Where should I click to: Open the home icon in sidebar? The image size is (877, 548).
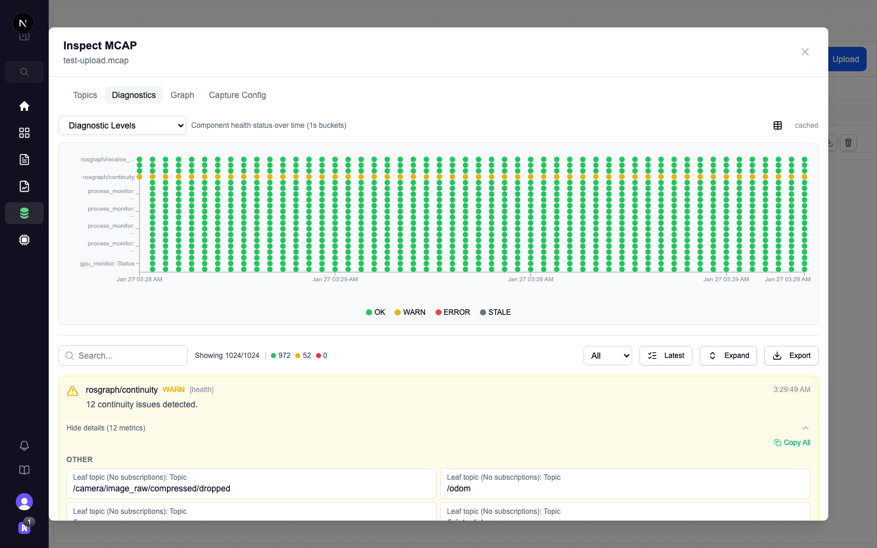(24, 106)
